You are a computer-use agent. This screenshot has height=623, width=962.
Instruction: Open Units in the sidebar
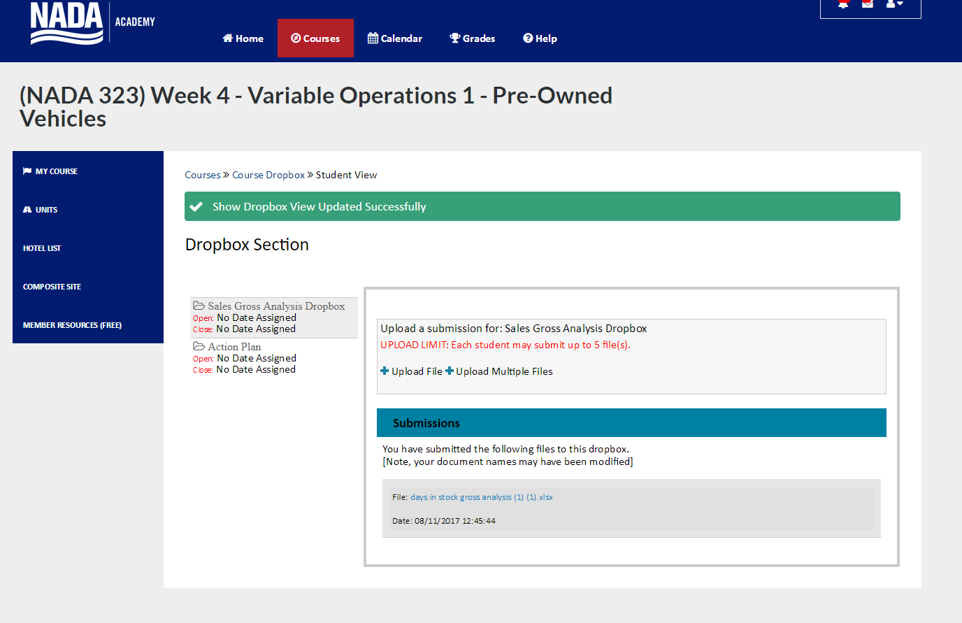46,210
